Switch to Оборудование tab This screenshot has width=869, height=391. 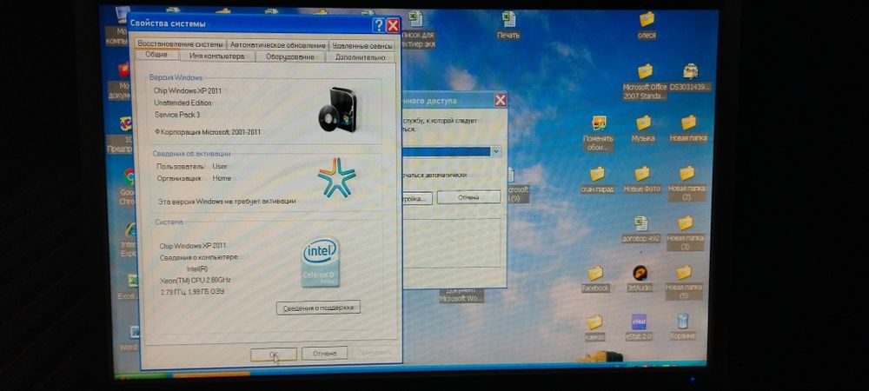(x=289, y=56)
